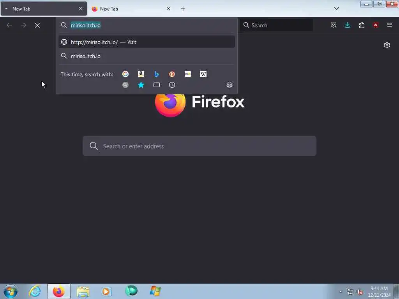Open the Save to Pocket button
Viewport: 399px width, 299px height.
pyautogui.click(x=334, y=25)
